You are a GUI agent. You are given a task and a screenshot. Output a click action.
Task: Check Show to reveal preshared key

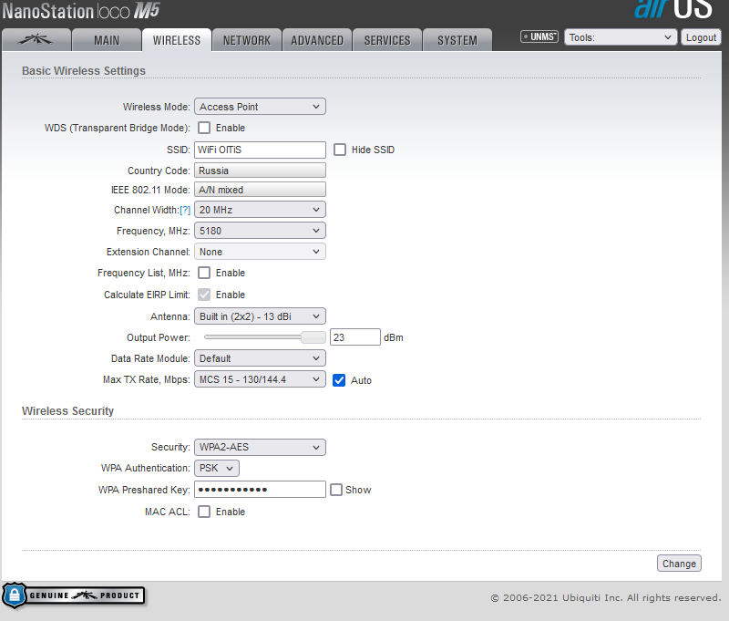click(x=336, y=490)
